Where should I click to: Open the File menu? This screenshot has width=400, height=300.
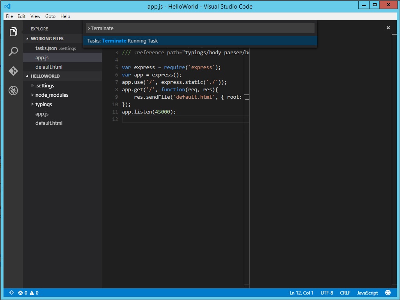tap(9, 16)
